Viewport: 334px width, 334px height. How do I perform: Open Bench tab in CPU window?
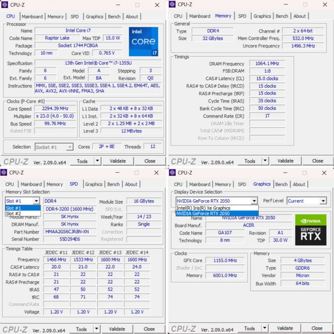coord(114,16)
